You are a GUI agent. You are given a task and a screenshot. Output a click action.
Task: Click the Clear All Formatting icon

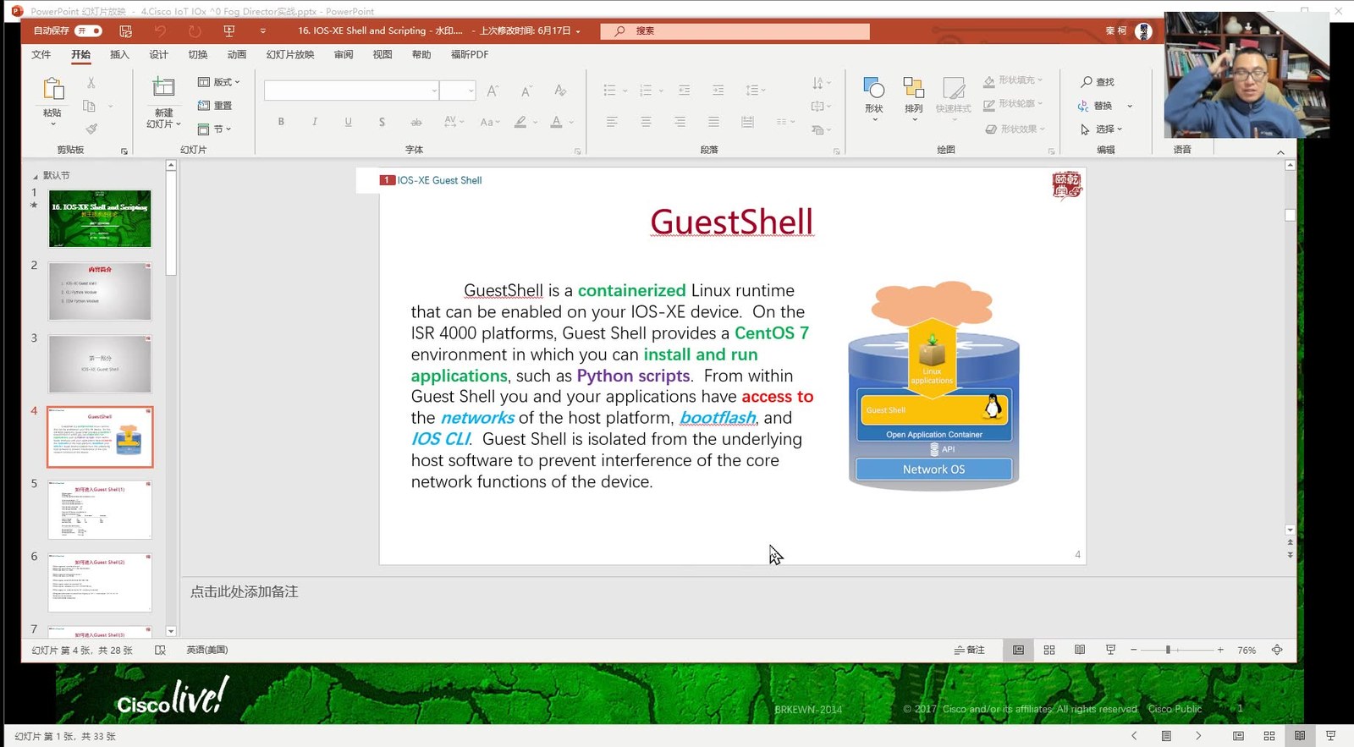click(560, 91)
